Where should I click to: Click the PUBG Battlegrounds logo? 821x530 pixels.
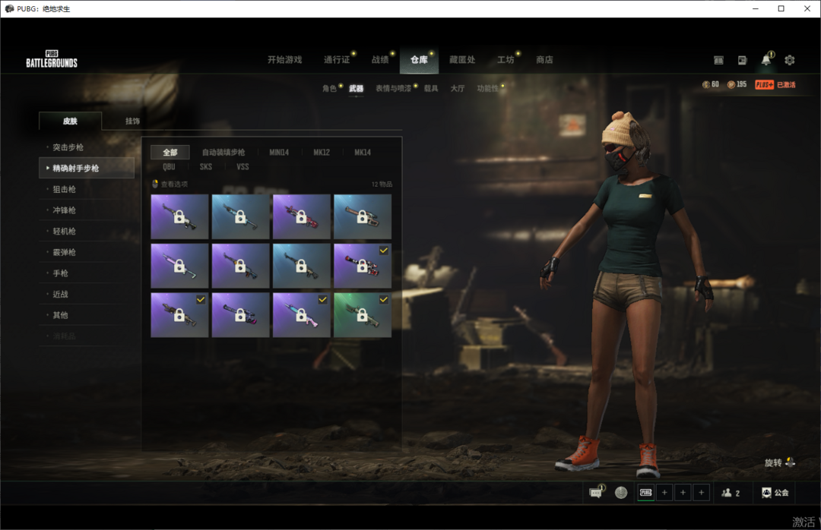[x=52, y=59]
